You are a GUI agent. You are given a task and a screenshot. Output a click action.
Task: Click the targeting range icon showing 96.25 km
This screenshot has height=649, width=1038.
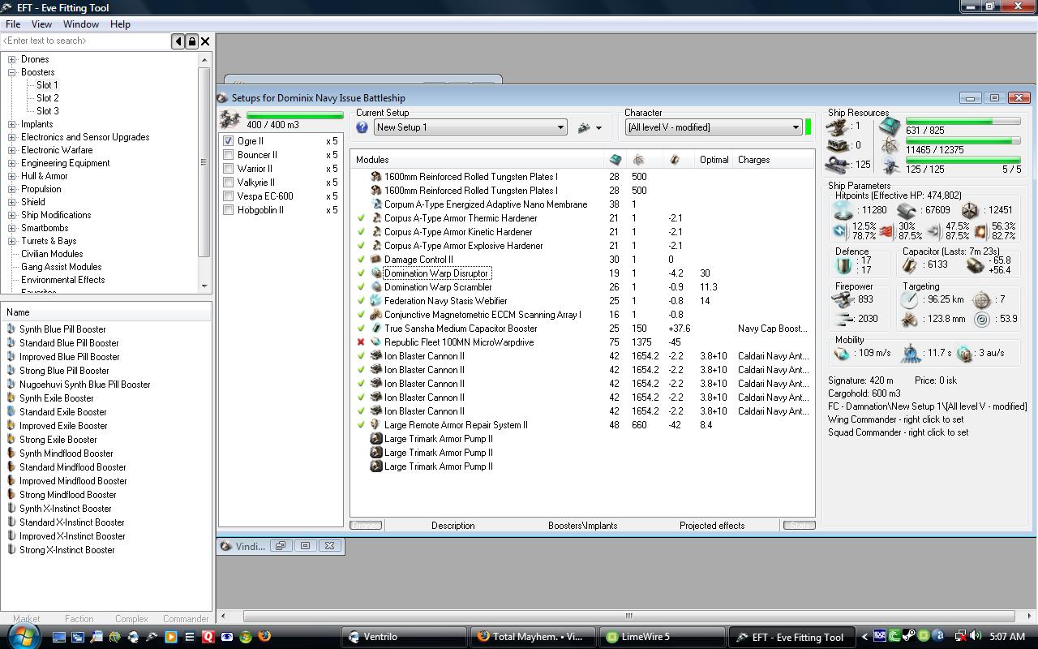click(909, 299)
